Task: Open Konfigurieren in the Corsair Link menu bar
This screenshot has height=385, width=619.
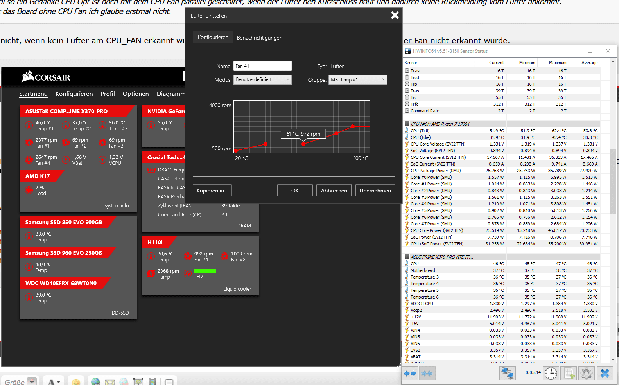Action: (74, 94)
